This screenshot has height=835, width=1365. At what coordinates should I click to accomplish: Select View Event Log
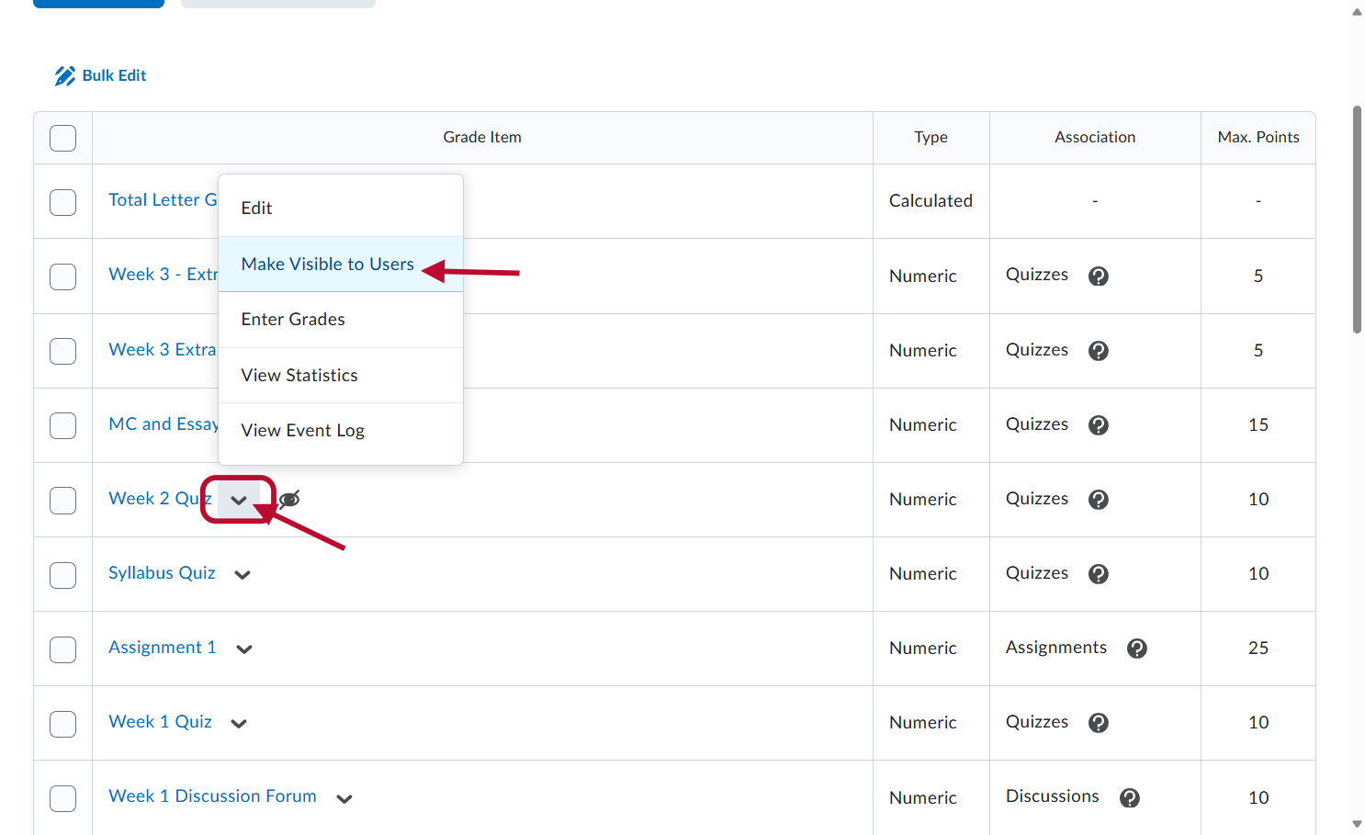[341, 431]
